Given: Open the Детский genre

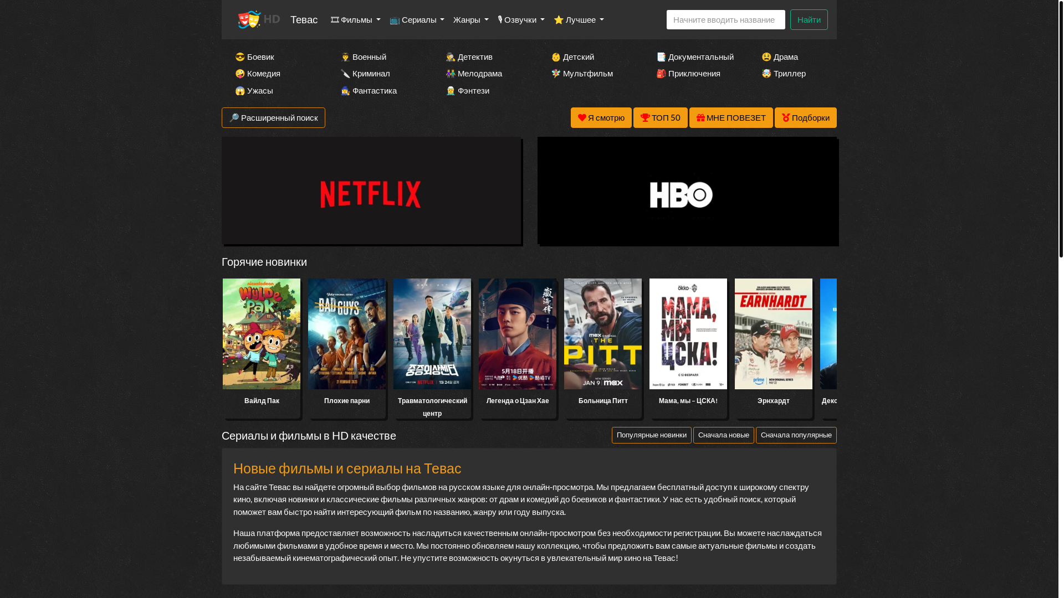Looking at the screenshot, I should click(x=572, y=57).
